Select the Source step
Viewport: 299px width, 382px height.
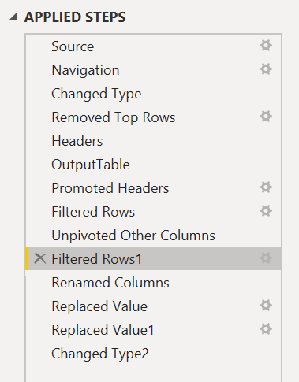(153, 46)
